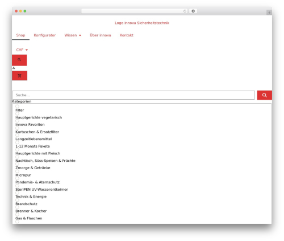This screenshot has height=241, width=284.
Task: Click into the Suche search field
Action: 133,95
